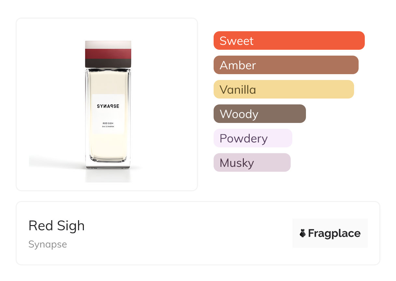Click the clear glass neck under the cap
Viewport: 396px width, 281px height.
[x=108, y=70]
